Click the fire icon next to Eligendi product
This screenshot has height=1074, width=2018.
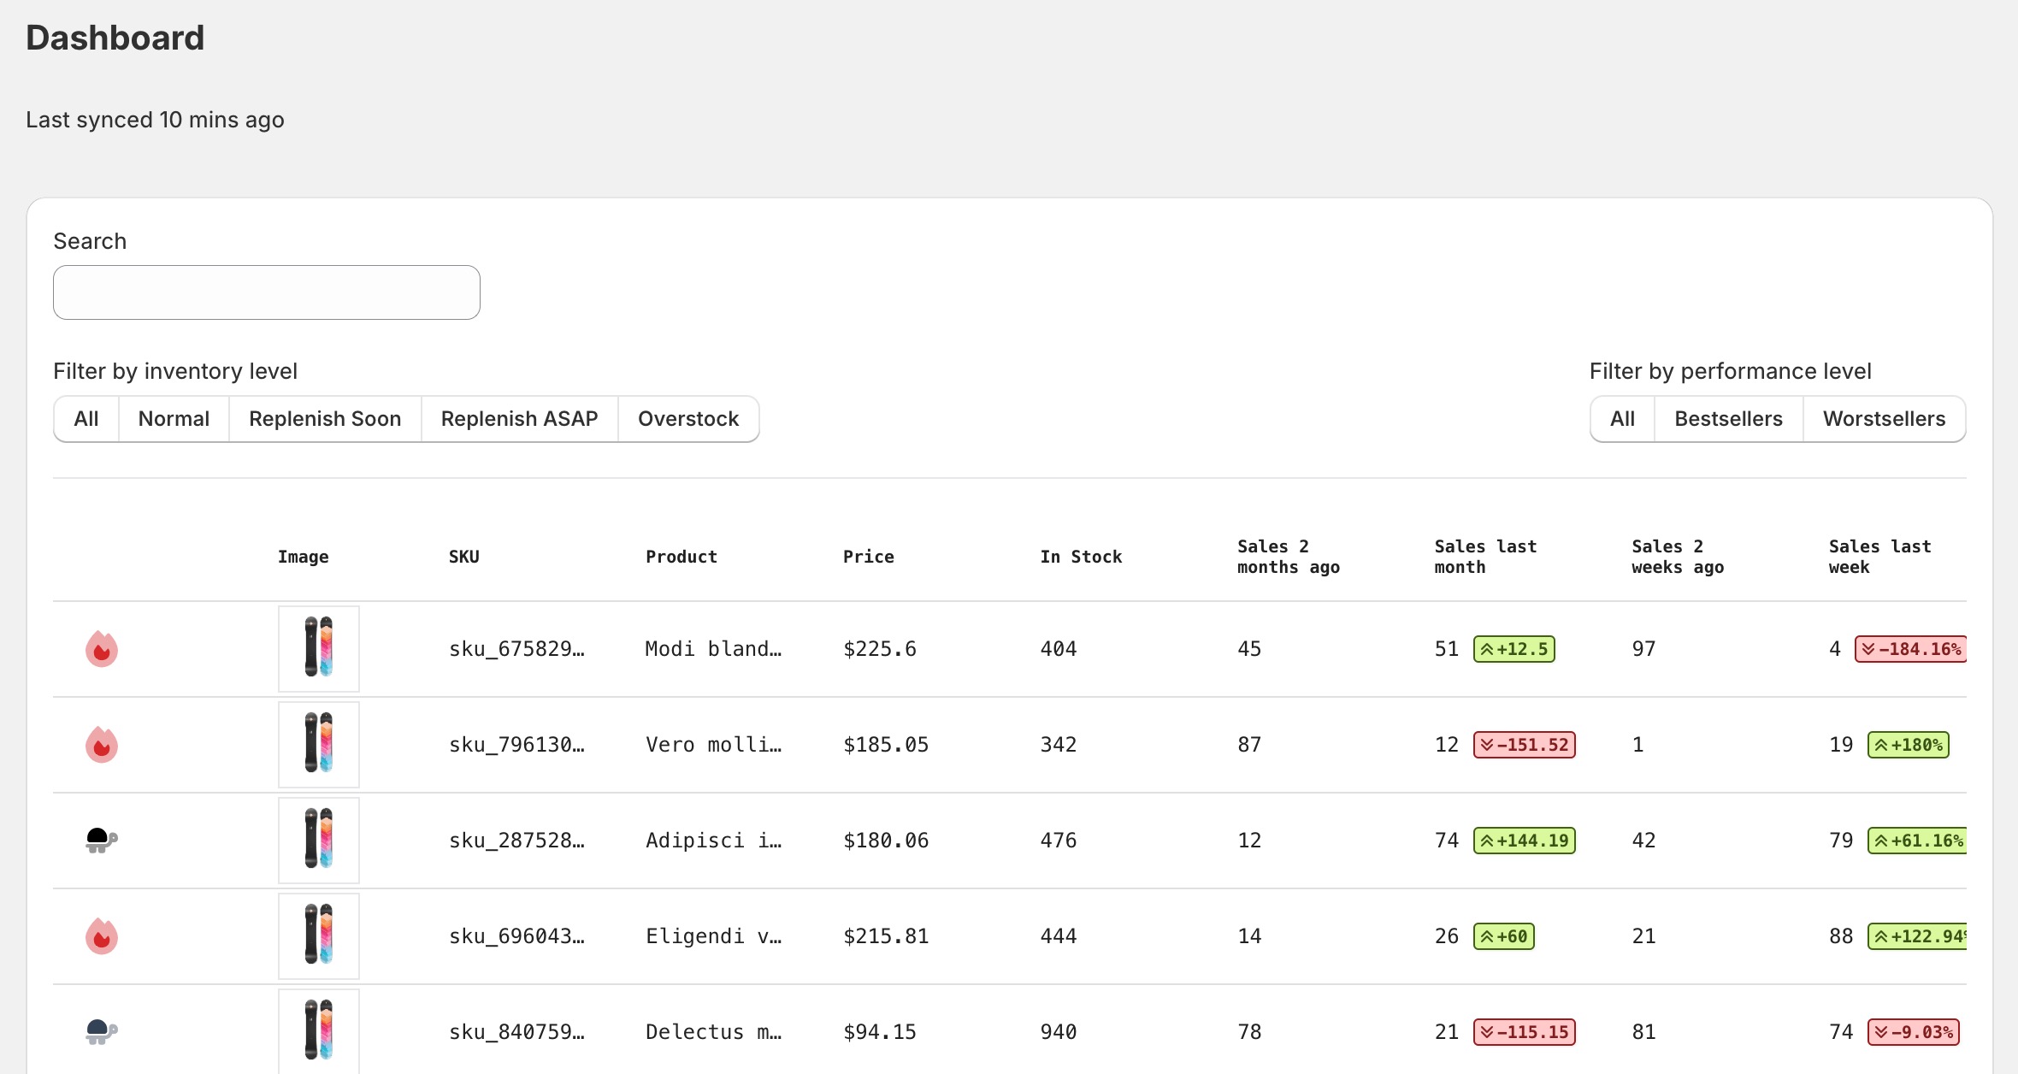[x=102, y=936]
